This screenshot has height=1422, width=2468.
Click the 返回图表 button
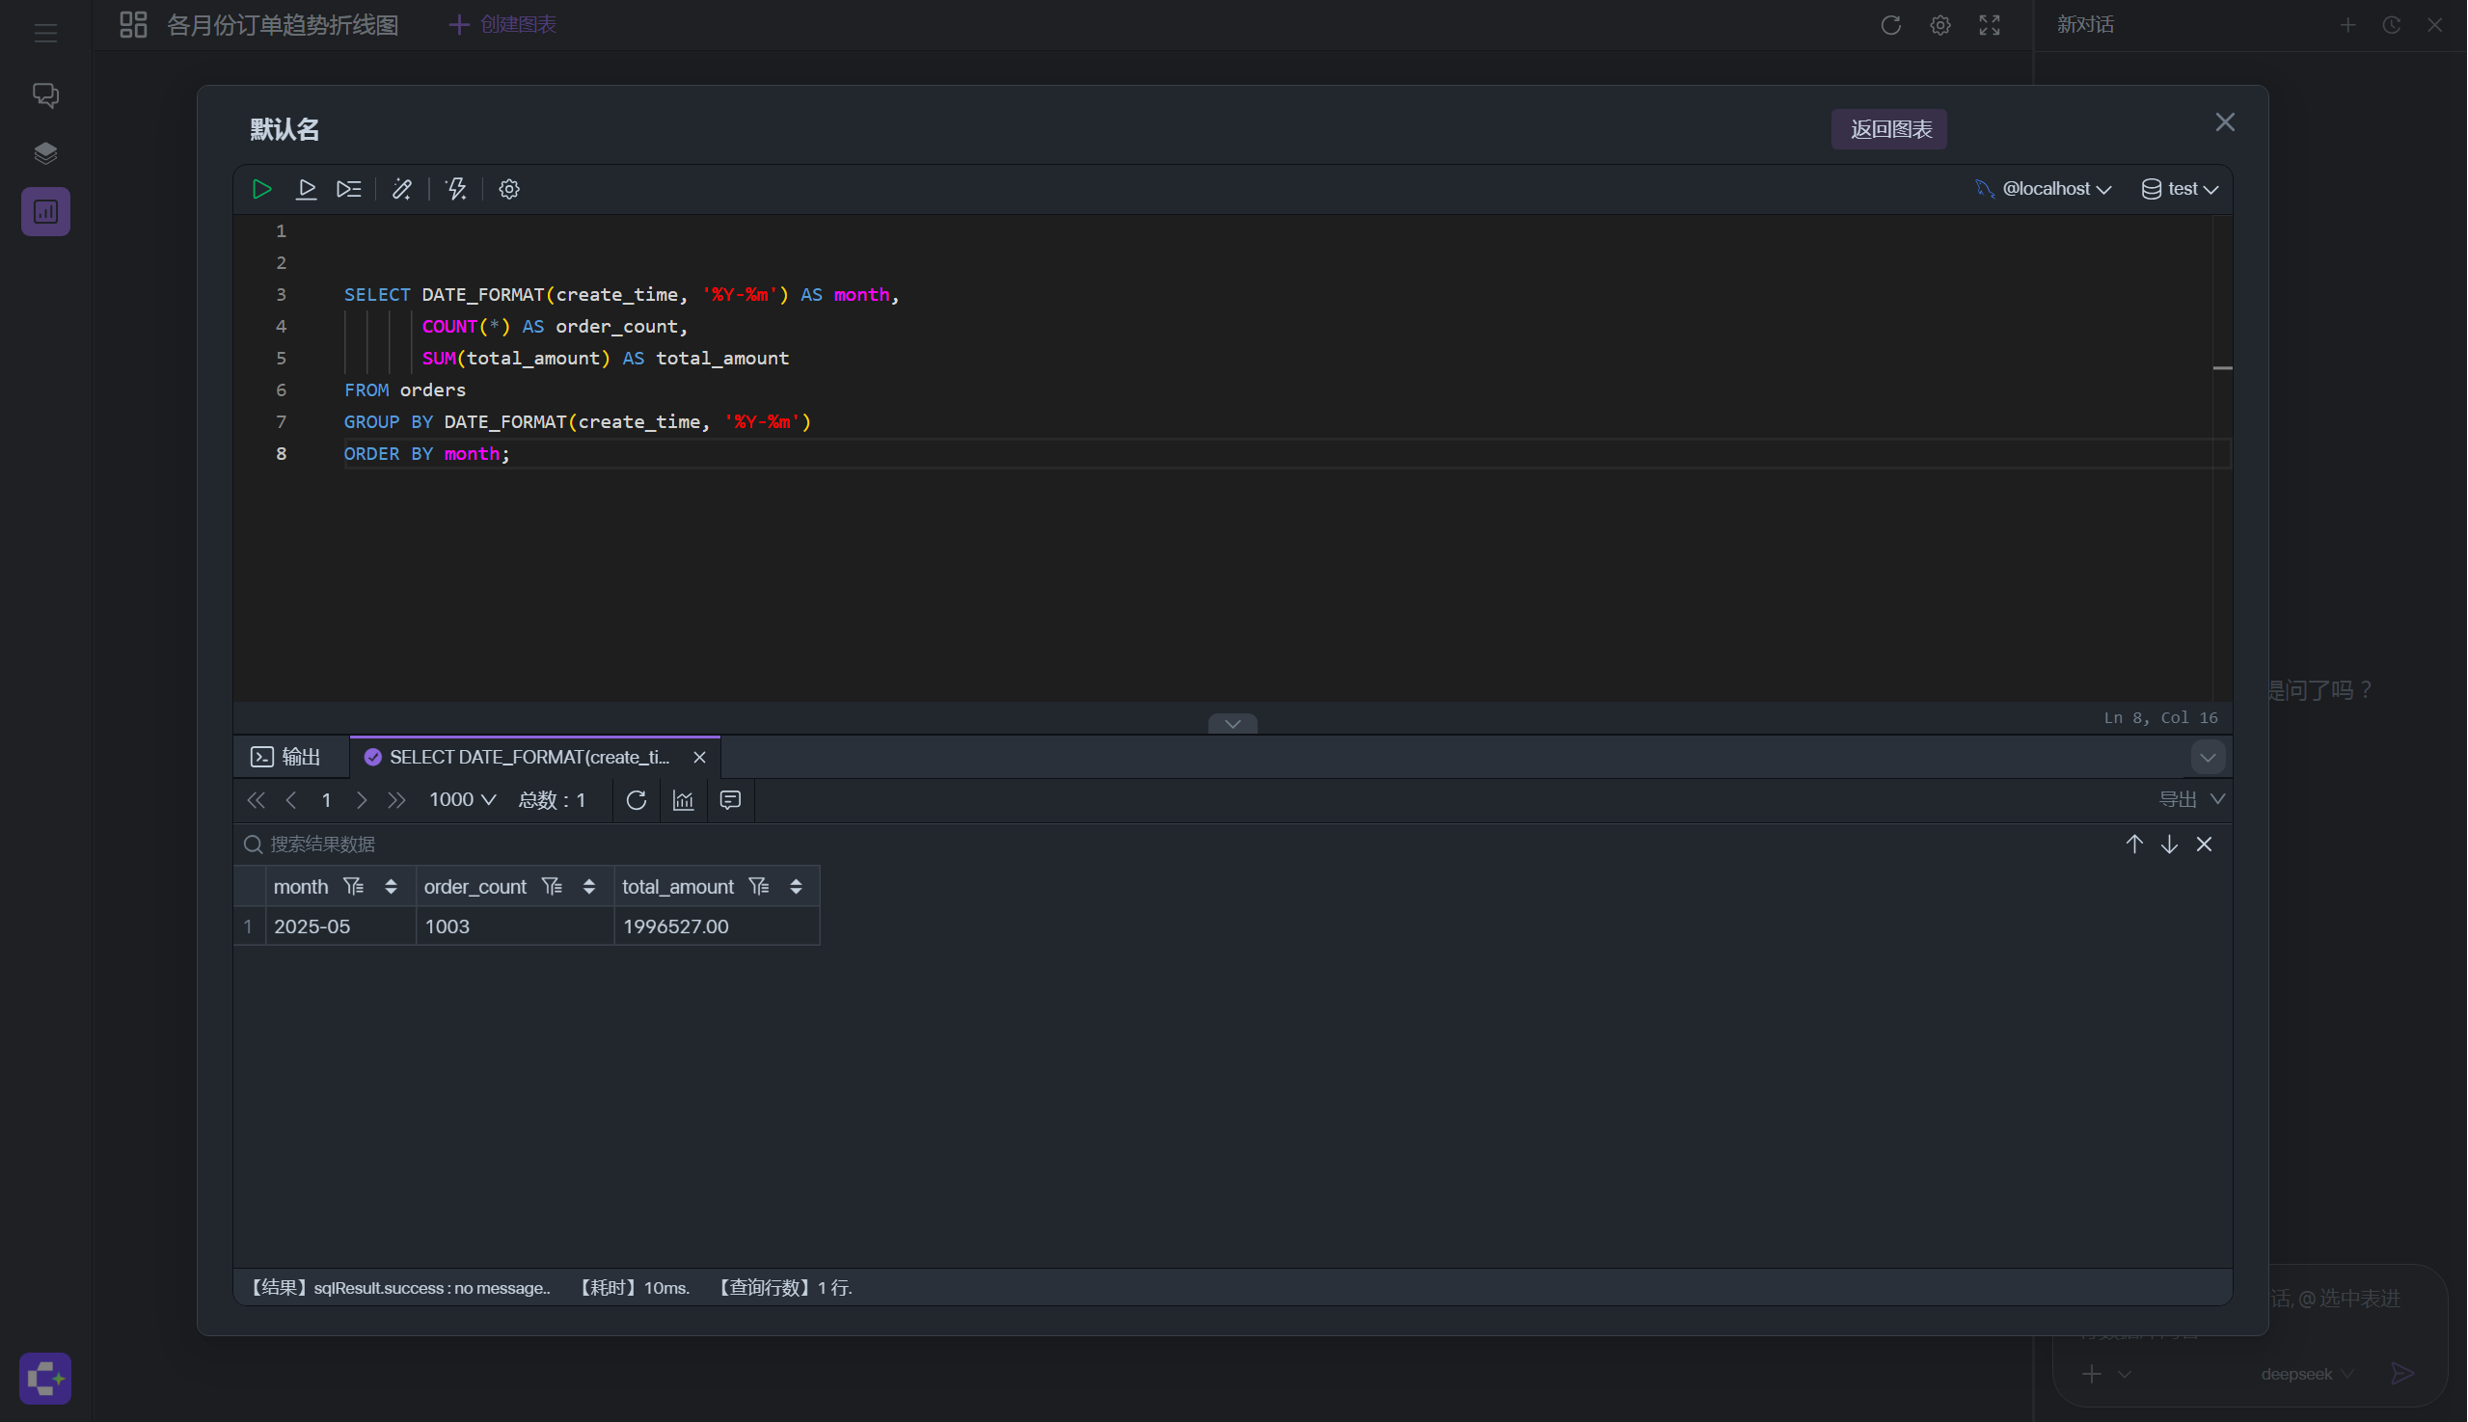click(x=1889, y=129)
